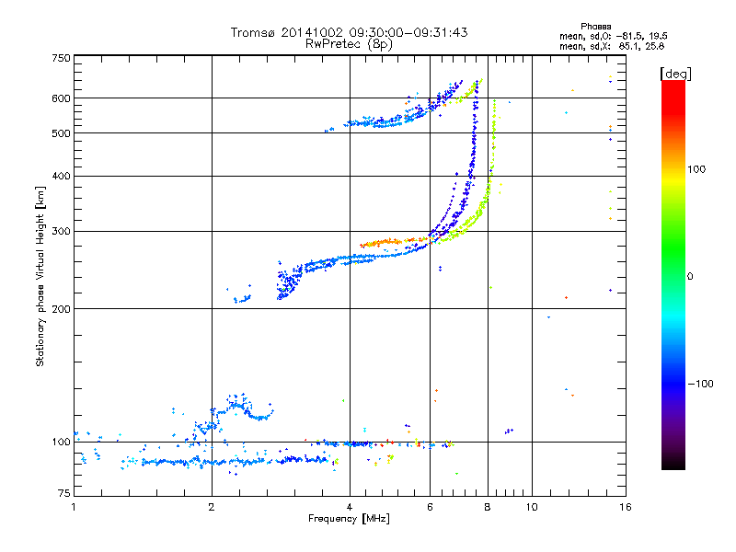Viewport: 736px width, 552px height.
Task: Click the '16' frequency axis label
Action: point(626,507)
